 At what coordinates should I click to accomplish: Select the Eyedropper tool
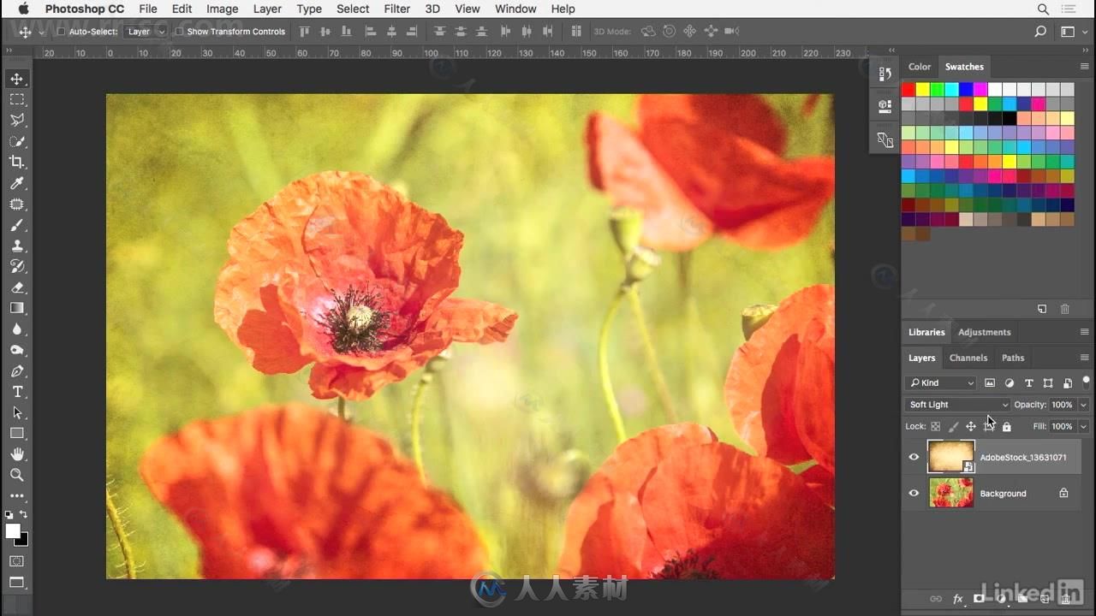(x=17, y=183)
